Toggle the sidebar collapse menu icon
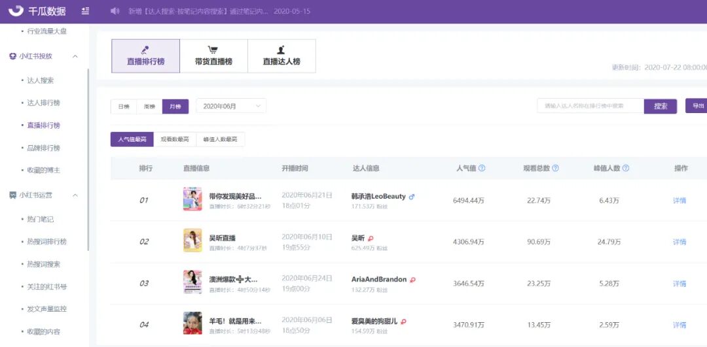707x347 pixels. tap(85, 11)
